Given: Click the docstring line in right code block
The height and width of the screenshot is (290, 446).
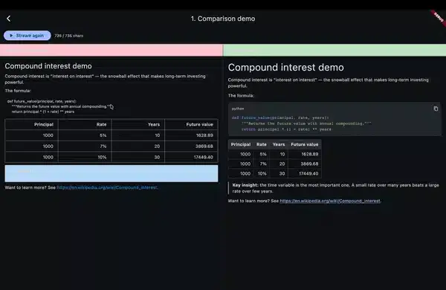Looking at the screenshot, I should [x=306, y=123].
